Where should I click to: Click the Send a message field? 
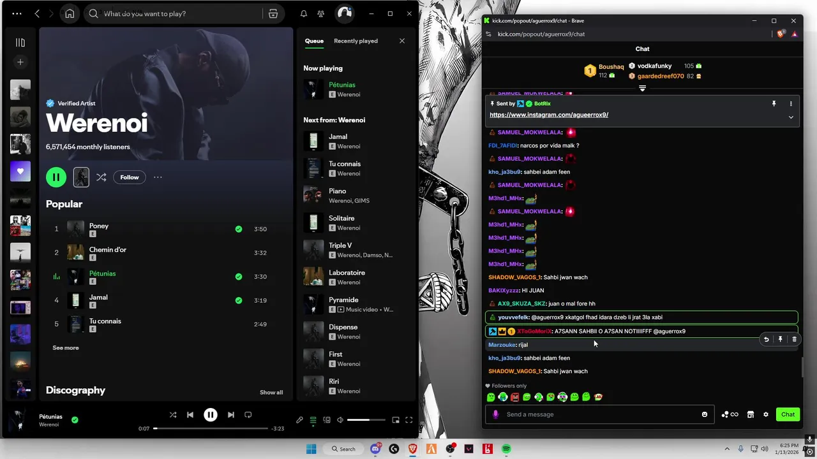[600, 414]
